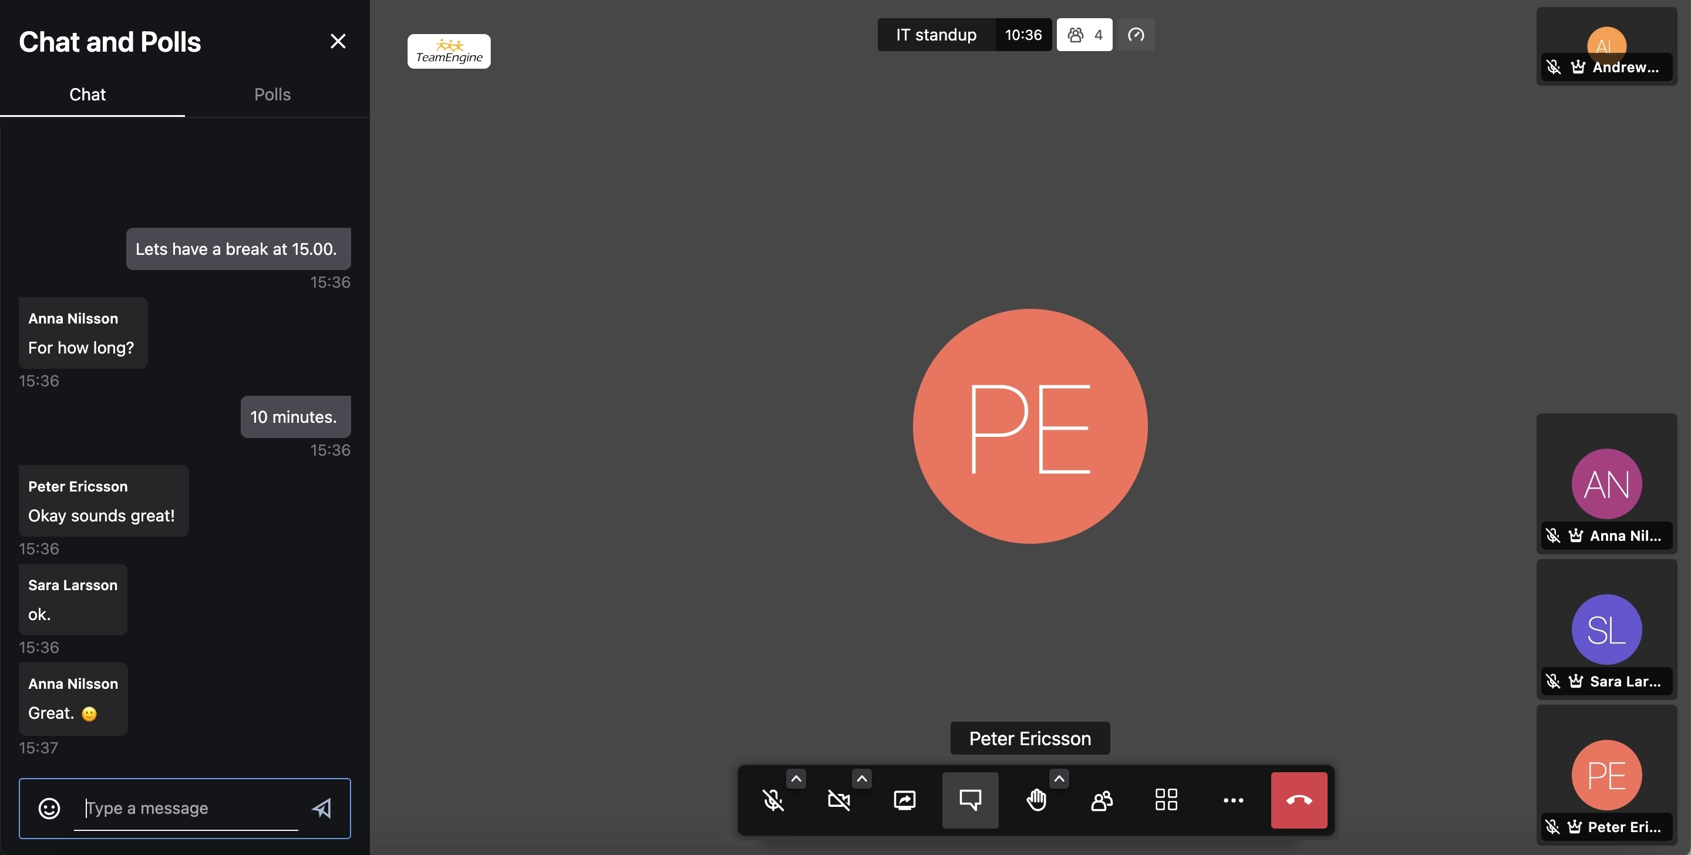Image resolution: width=1691 pixels, height=855 pixels.
Task: Start screen sharing
Action: coord(905,800)
